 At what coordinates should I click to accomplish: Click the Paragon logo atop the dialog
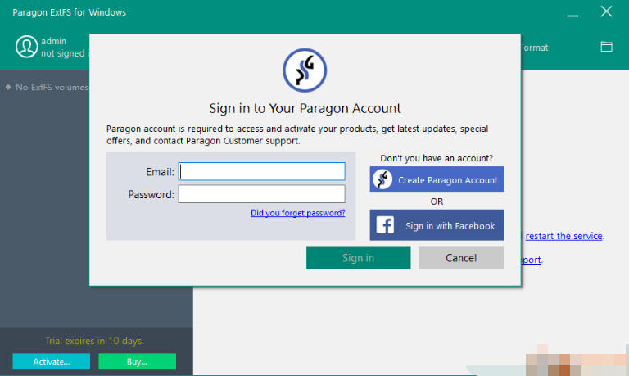tap(305, 70)
